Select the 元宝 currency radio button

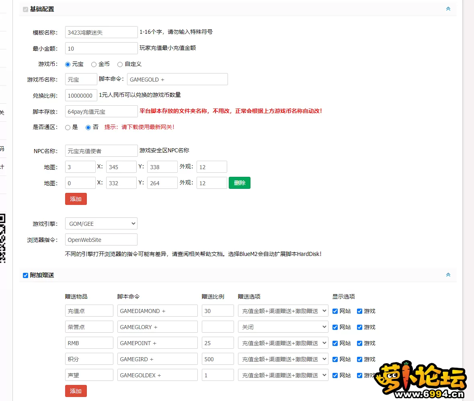tap(68, 64)
